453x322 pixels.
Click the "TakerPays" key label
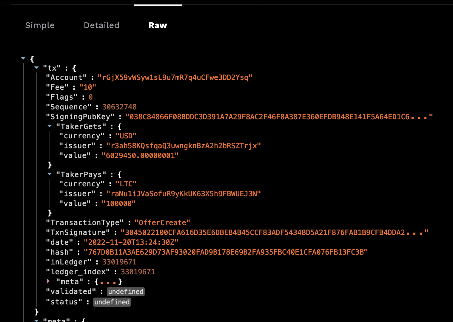coord(81,175)
